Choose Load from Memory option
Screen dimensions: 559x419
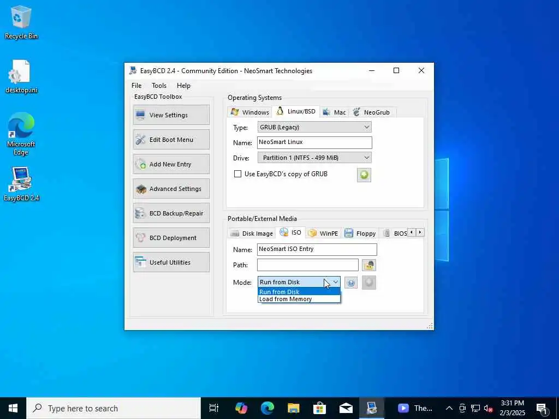[x=299, y=299]
